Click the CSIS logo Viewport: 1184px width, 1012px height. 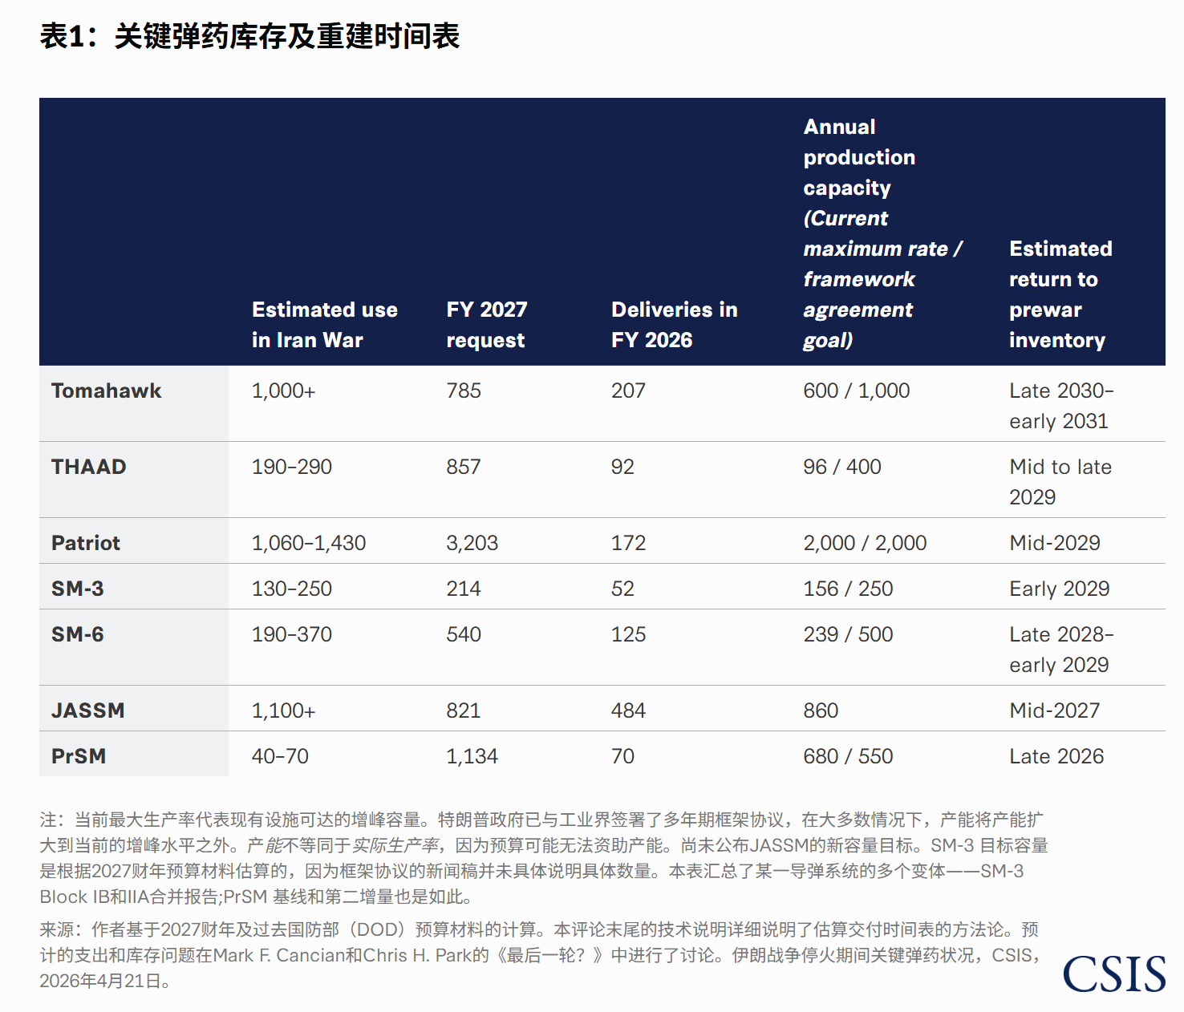(1114, 974)
